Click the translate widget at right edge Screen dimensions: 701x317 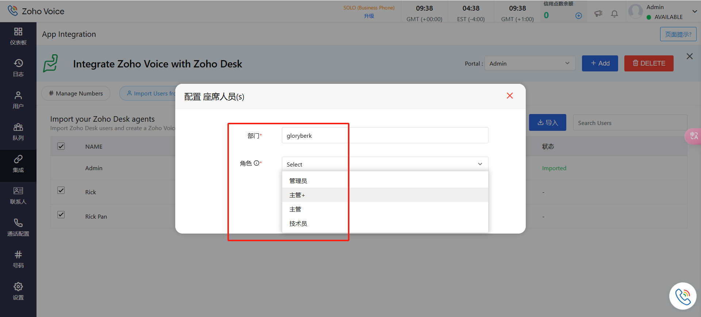coord(693,137)
